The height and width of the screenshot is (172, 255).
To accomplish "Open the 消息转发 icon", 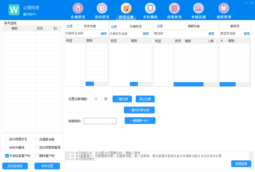I will [x=174, y=8].
